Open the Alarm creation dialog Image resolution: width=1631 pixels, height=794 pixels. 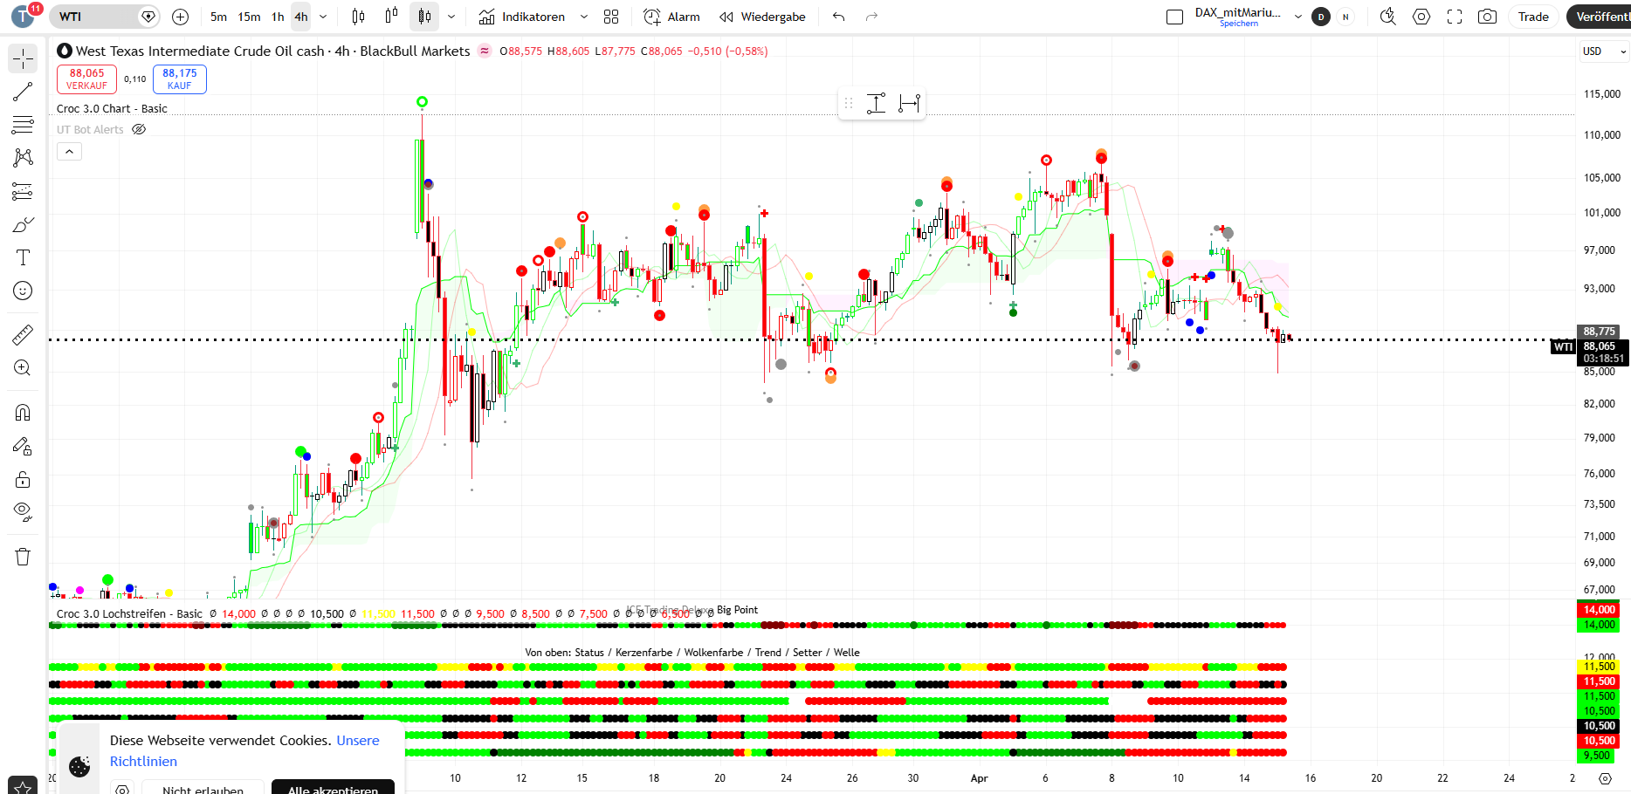(671, 17)
